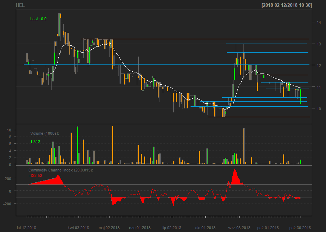Image resolution: width=326 pixels, height=232 pixels.
Task: Click the green volume value 1,312
Action: [35, 142]
